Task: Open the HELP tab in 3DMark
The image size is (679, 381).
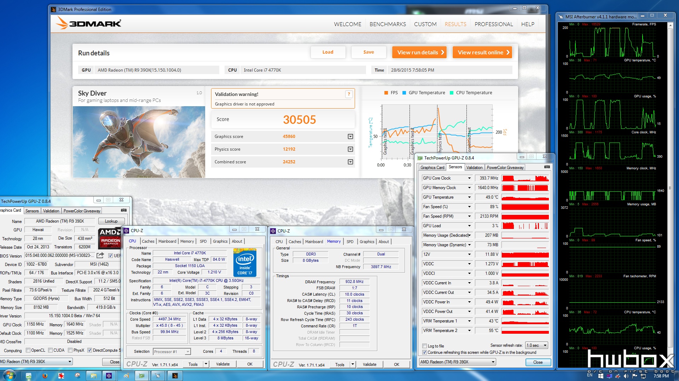Action: (x=528, y=24)
